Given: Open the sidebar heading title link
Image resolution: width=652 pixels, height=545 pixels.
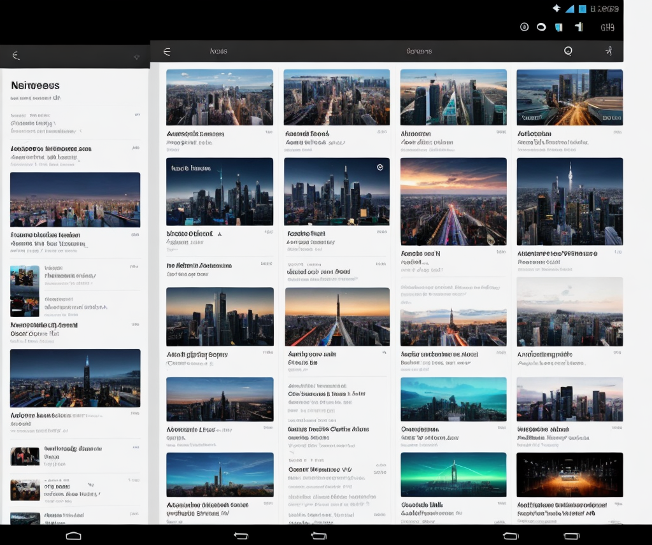Looking at the screenshot, I should (36, 85).
